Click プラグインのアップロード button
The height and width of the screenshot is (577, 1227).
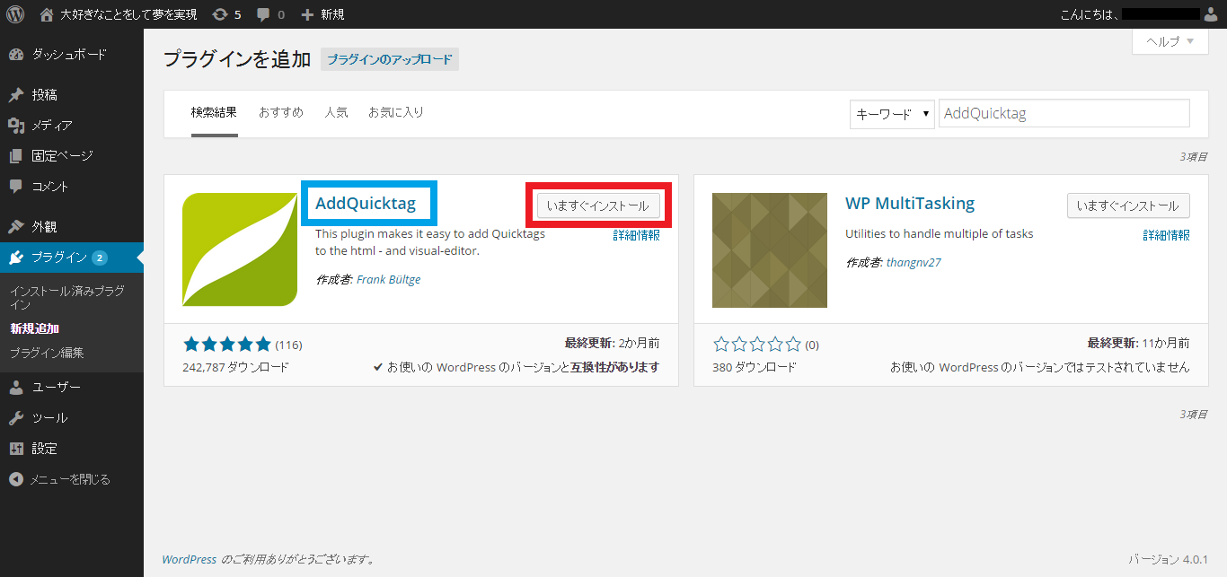tap(390, 60)
